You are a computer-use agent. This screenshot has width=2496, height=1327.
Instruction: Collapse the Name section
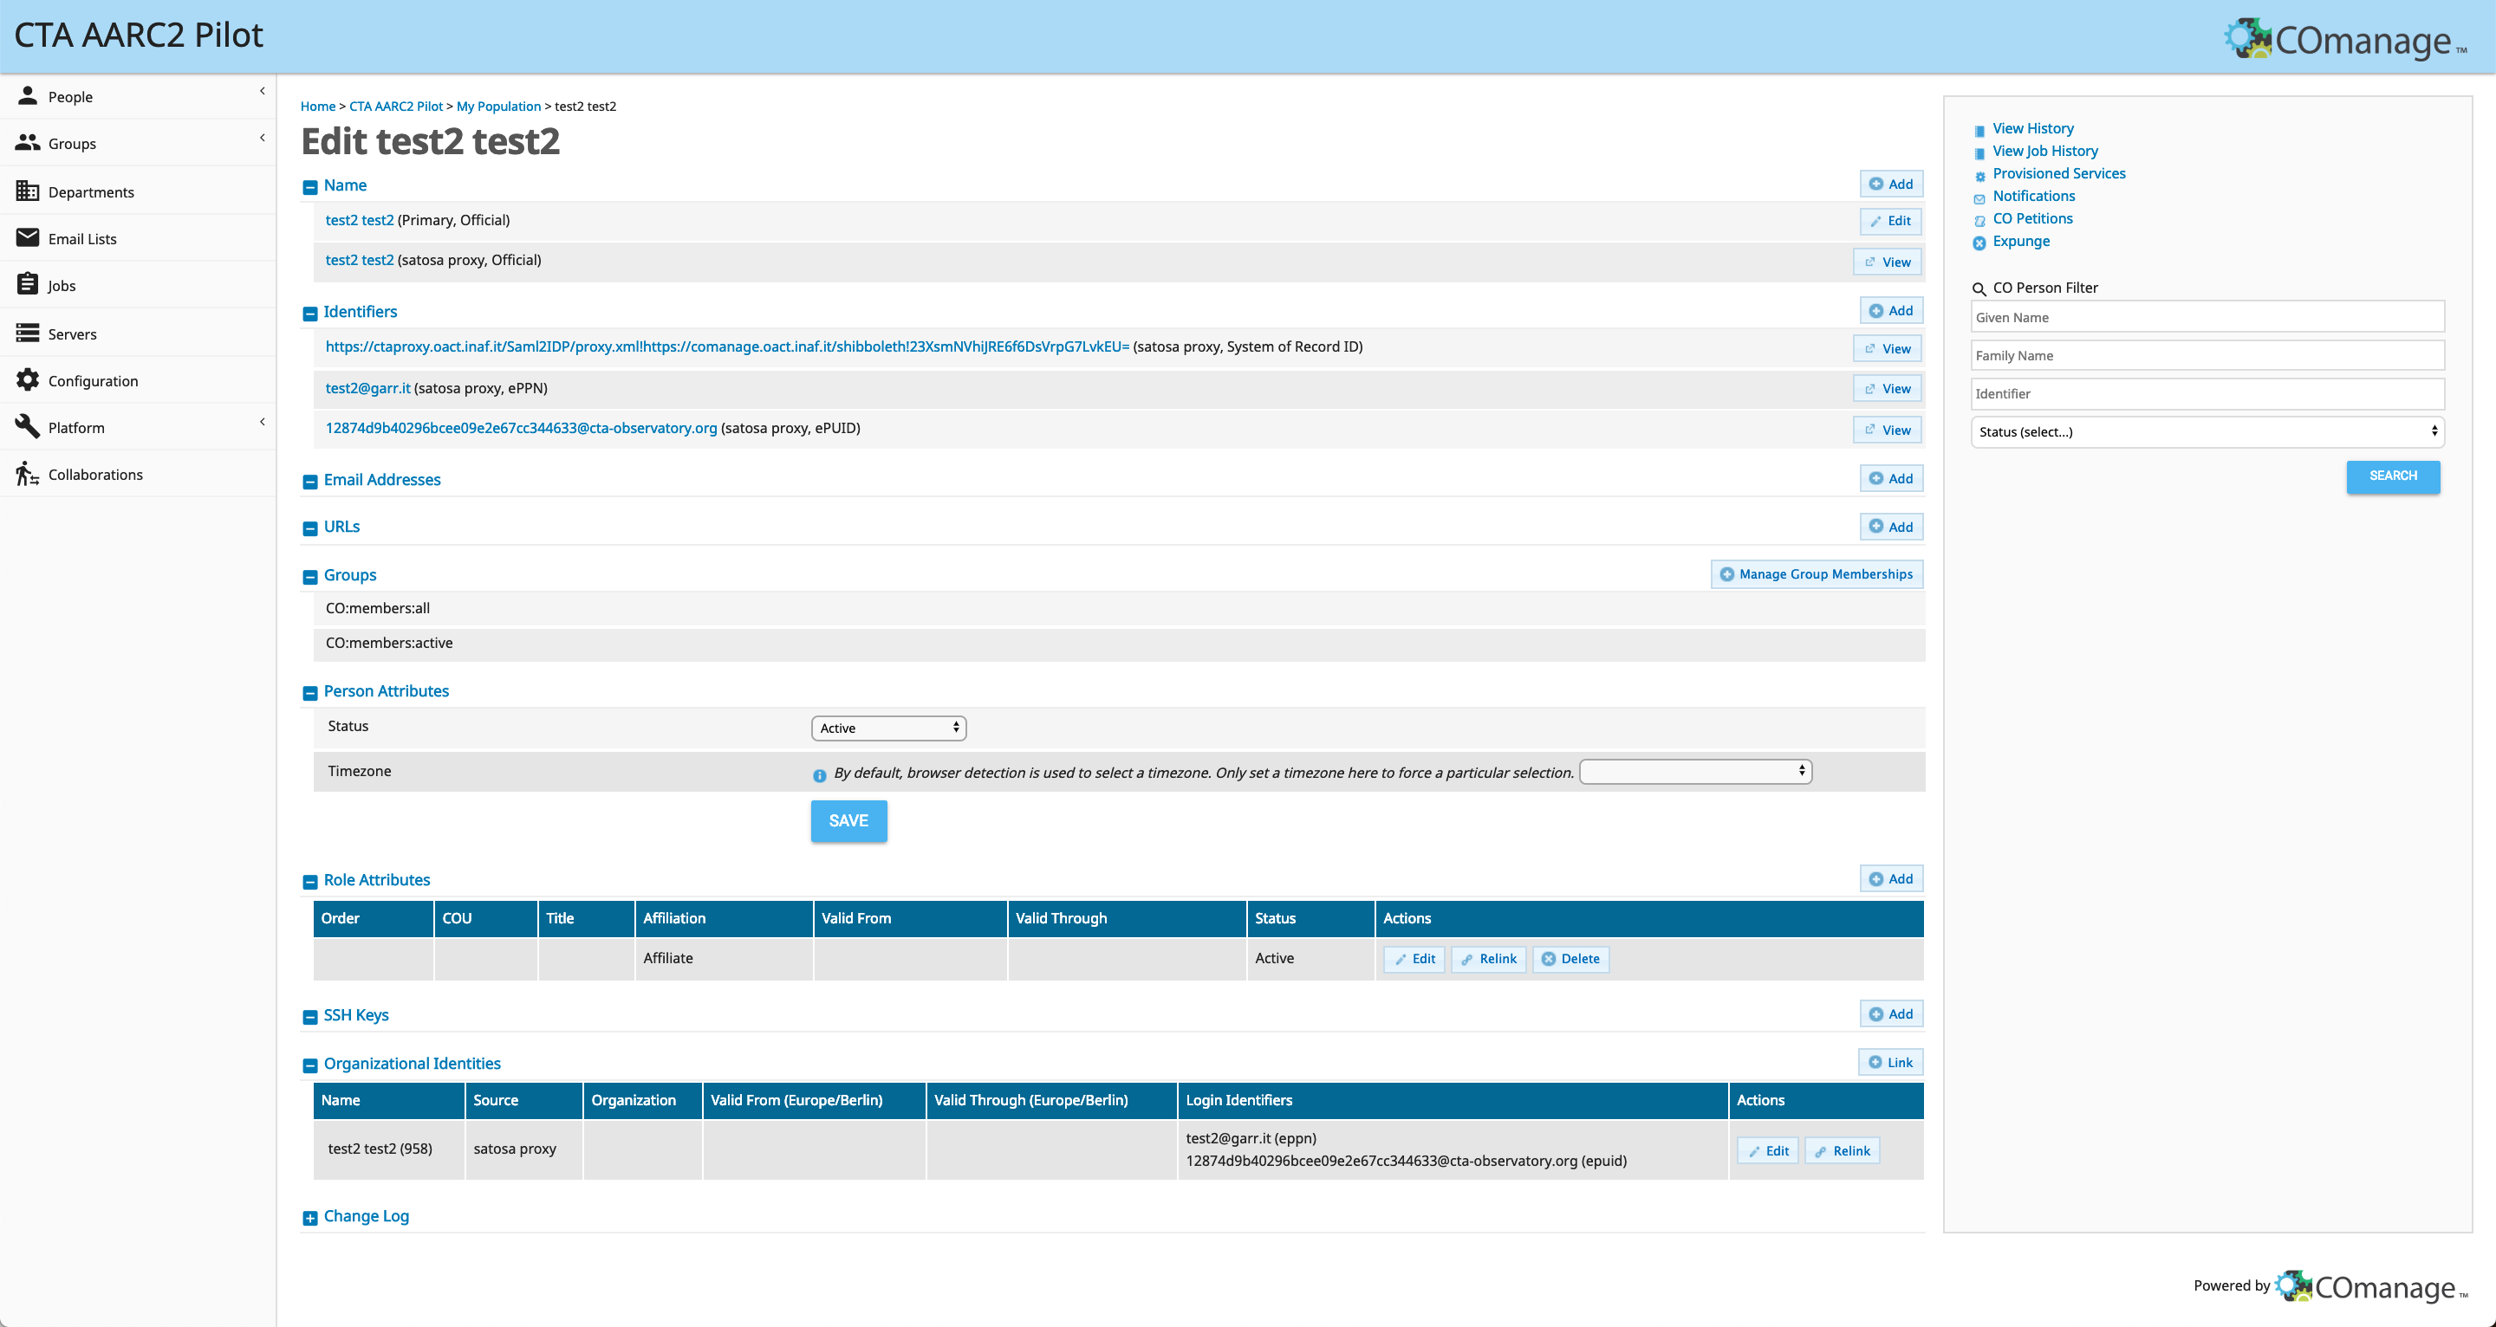pyautogui.click(x=310, y=187)
